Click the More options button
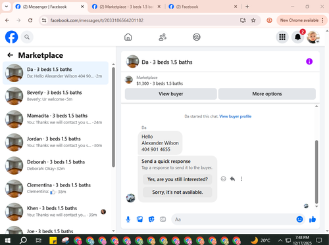The width and height of the screenshot is (329, 245). 267,94
